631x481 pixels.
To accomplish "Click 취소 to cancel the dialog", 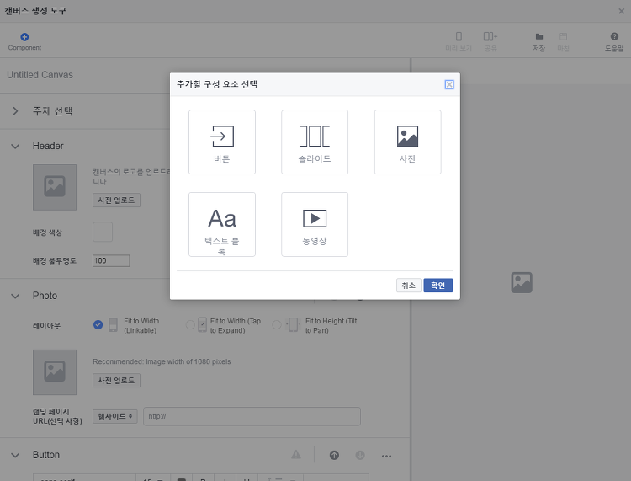I will [x=408, y=286].
